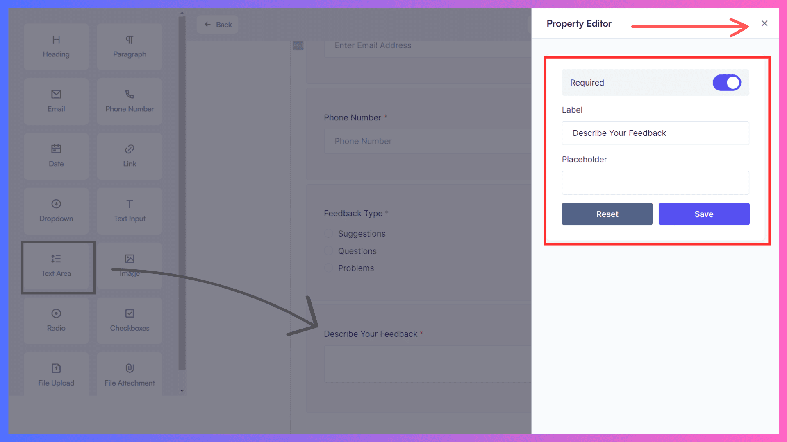
Task: Select the Email element tool
Action: click(56, 100)
